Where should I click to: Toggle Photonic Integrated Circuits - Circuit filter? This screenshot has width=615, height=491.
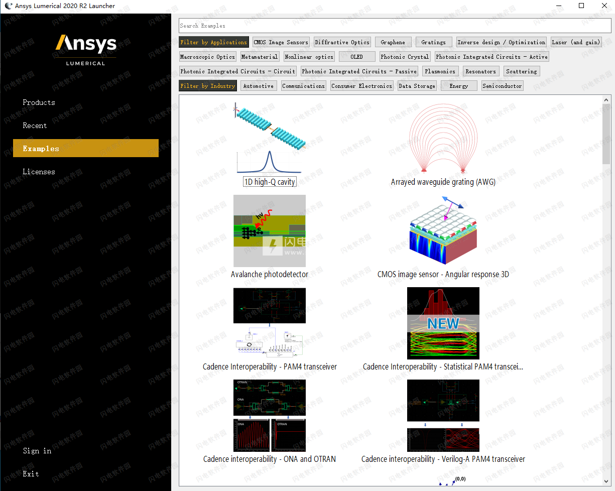point(238,71)
